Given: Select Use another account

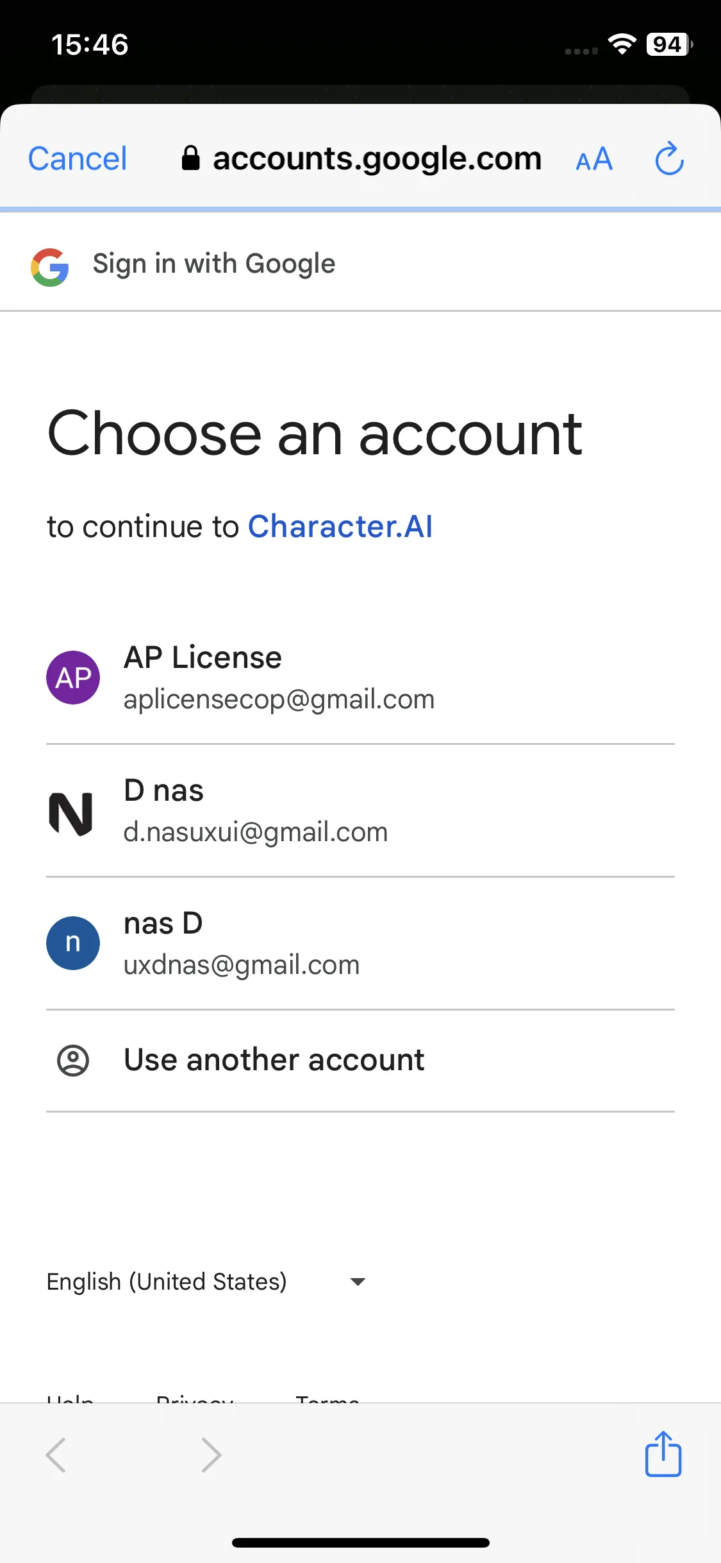Looking at the screenshot, I should coord(360,1061).
